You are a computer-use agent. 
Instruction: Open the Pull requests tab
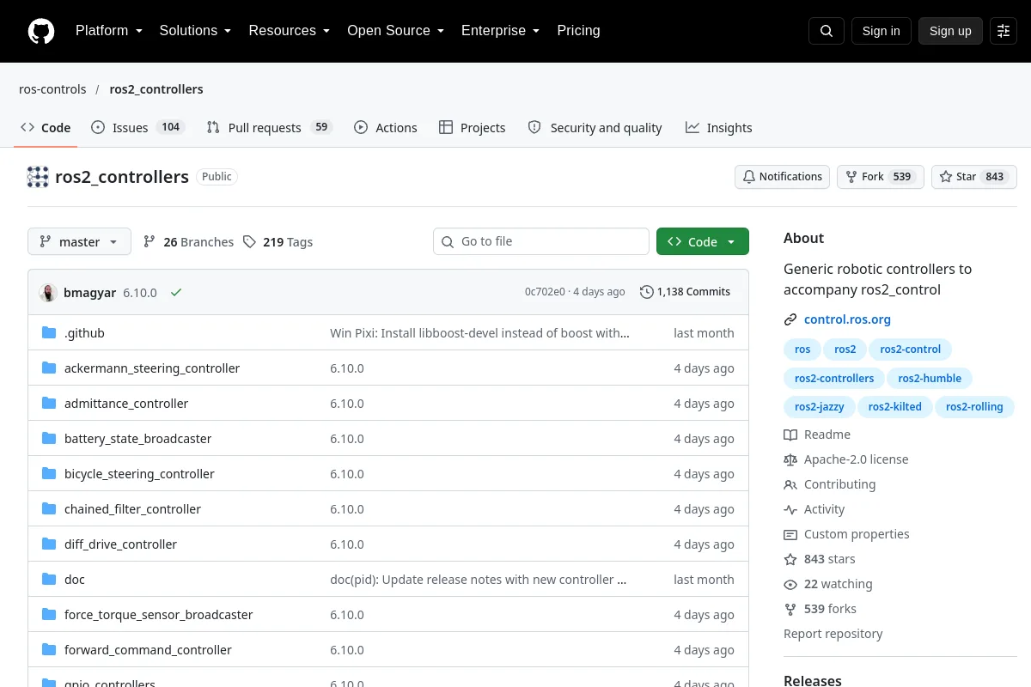tap(269, 127)
